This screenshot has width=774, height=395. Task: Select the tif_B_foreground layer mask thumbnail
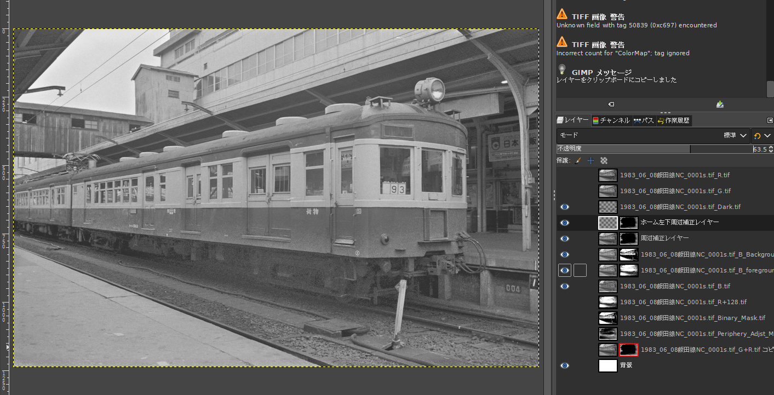click(x=629, y=270)
